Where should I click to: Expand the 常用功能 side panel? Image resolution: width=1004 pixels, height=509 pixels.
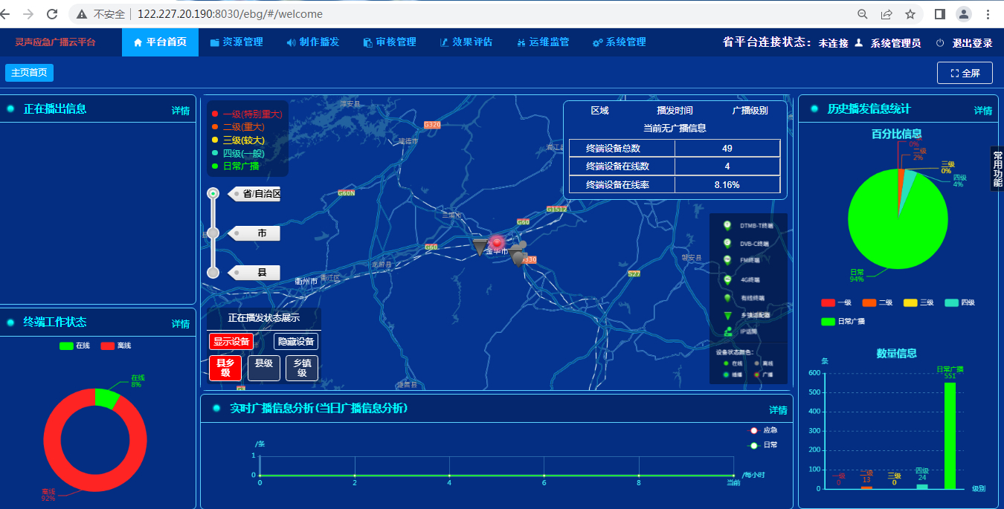(x=997, y=168)
